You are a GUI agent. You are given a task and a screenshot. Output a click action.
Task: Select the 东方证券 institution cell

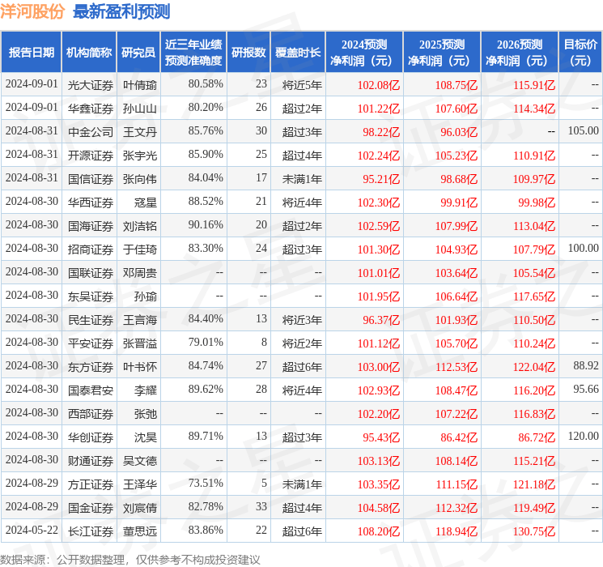click(x=91, y=367)
